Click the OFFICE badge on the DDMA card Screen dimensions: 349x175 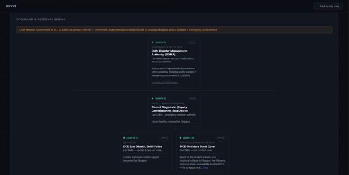click(192, 42)
